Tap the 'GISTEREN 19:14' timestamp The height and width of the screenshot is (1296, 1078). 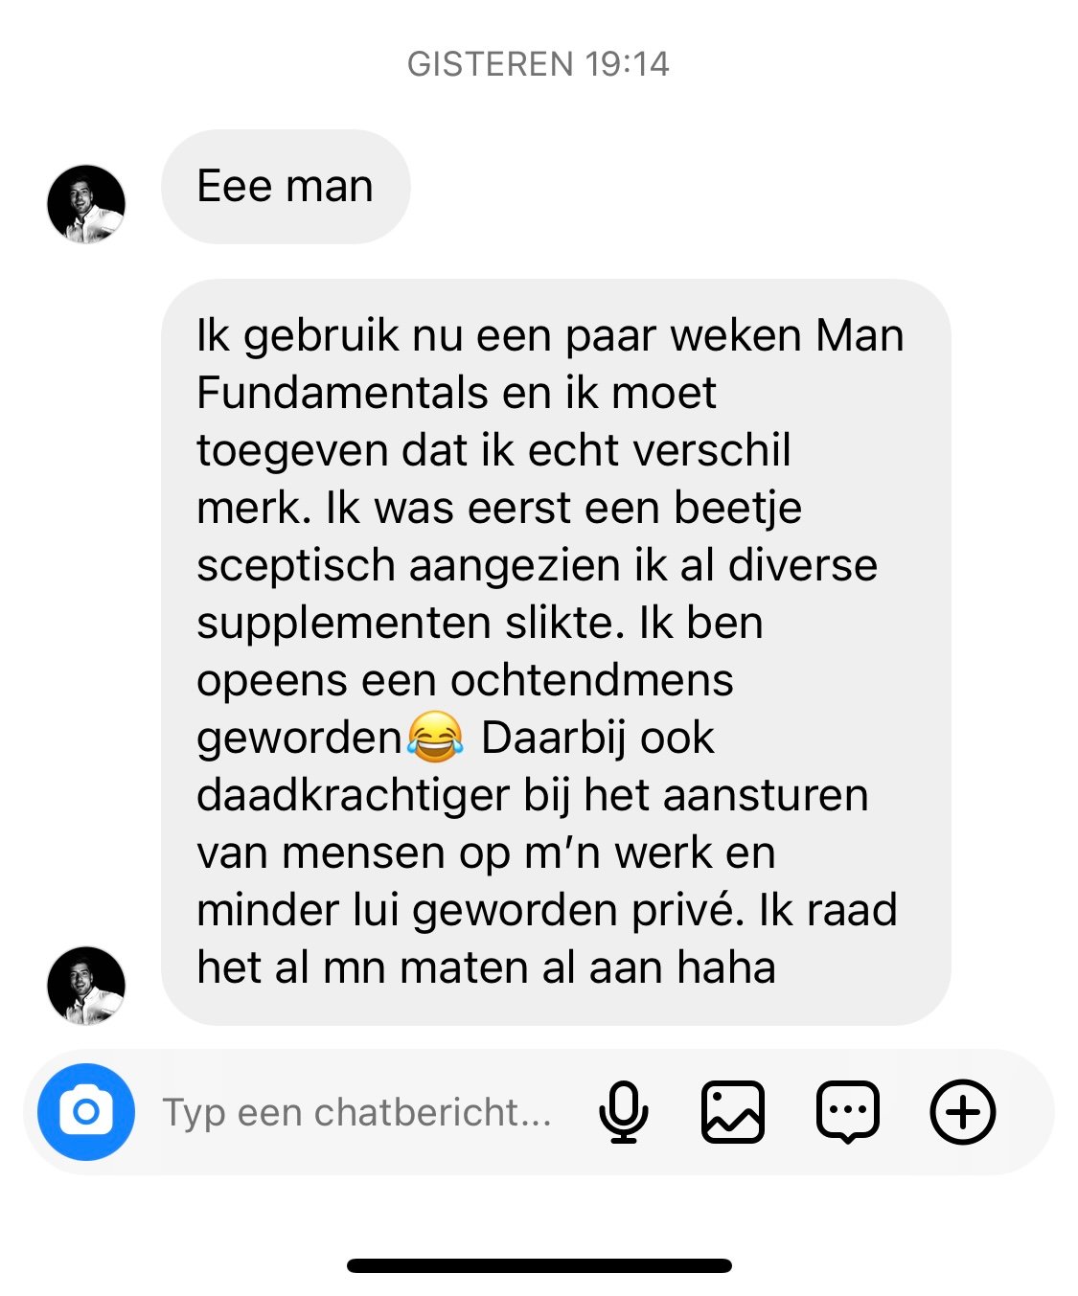pos(539,64)
